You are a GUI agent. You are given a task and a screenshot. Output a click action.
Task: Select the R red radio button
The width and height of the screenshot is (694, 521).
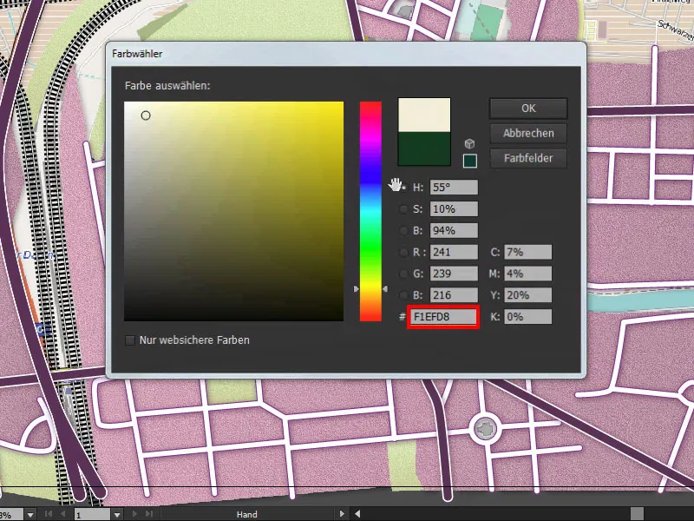pyautogui.click(x=403, y=252)
